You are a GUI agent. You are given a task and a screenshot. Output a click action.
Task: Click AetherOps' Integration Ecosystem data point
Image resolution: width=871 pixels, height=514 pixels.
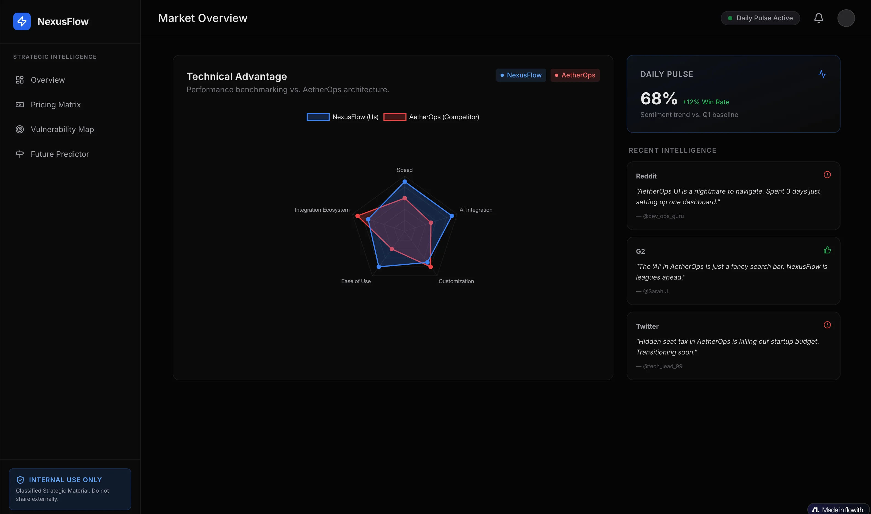[358, 216]
